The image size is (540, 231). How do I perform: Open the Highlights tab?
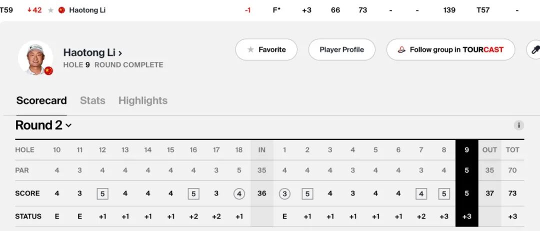click(143, 100)
